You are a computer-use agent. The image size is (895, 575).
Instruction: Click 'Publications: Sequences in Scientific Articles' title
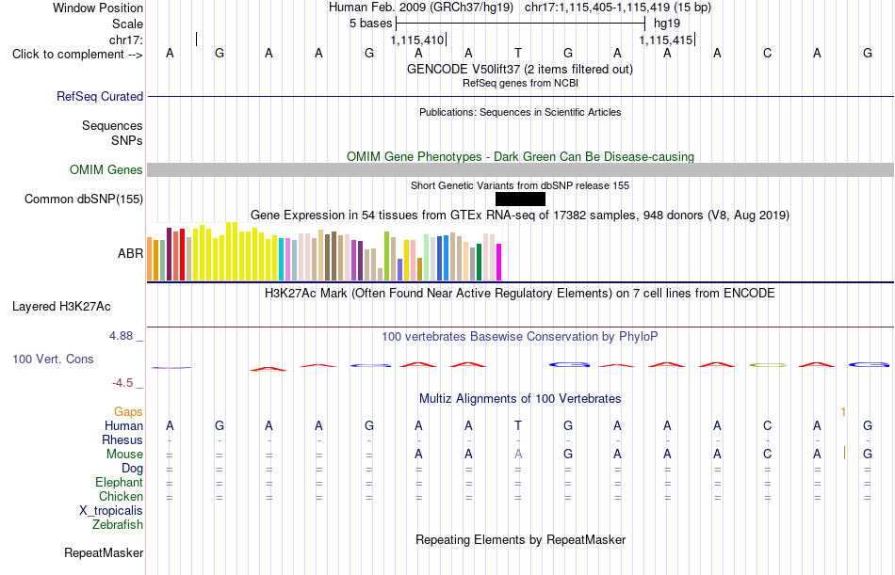pyautogui.click(x=520, y=112)
